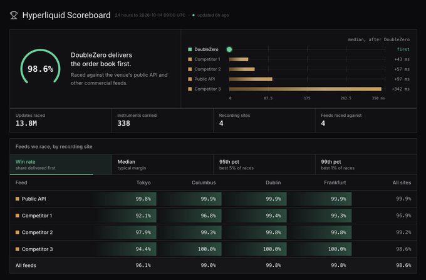The width and height of the screenshot is (426, 280).
Task: Click the trophy icon beside Hyperliquid Scoreboard
Action: [x=14, y=15]
